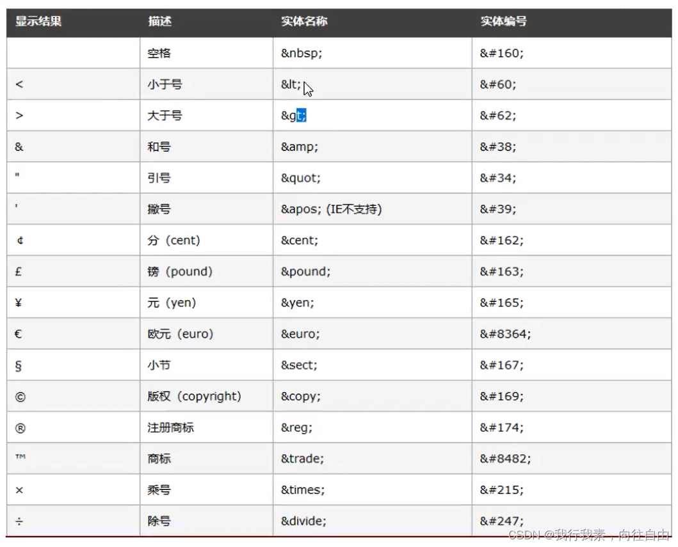Select the 小节 description

pyautogui.click(x=159, y=365)
